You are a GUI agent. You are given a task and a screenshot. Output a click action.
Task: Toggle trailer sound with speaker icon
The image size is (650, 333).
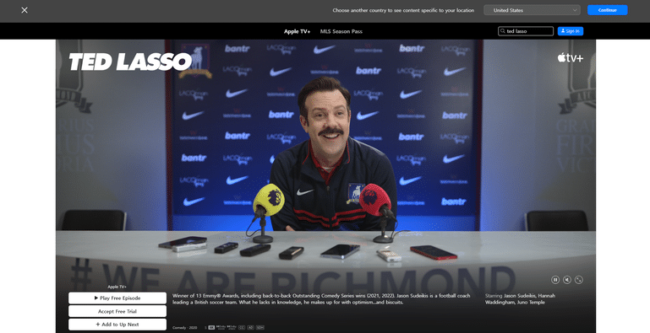pos(567,280)
